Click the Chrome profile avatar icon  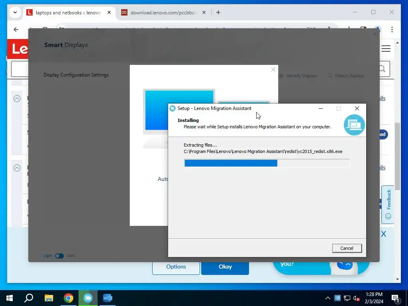pyautogui.click(x=378, y=29)
